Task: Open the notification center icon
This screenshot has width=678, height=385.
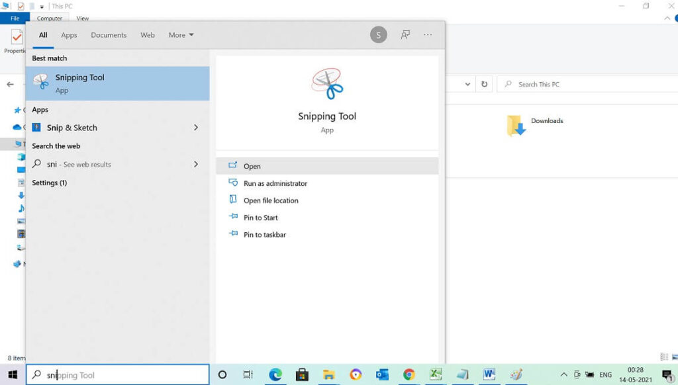Action: click(x=668, y=374)
